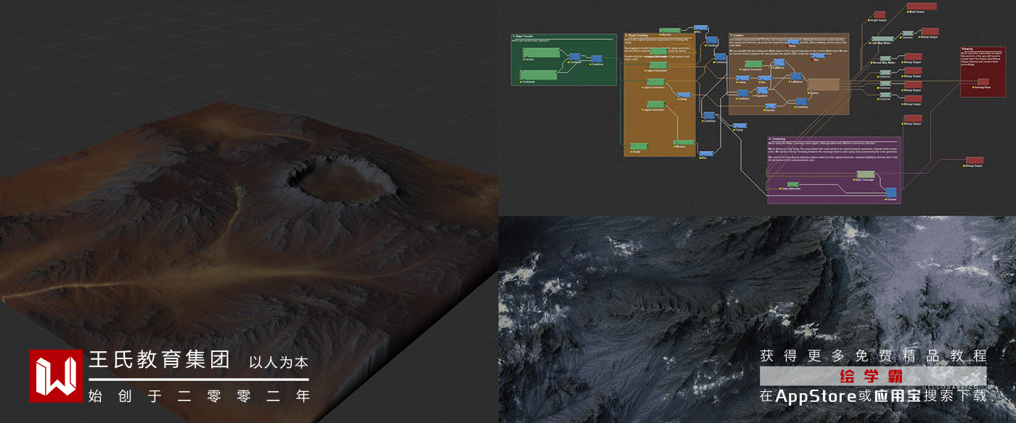Select the Light Map Maker node
The width and height of the screenshot is (1016, 423).
pyautogui.click(x=882, y=38)
